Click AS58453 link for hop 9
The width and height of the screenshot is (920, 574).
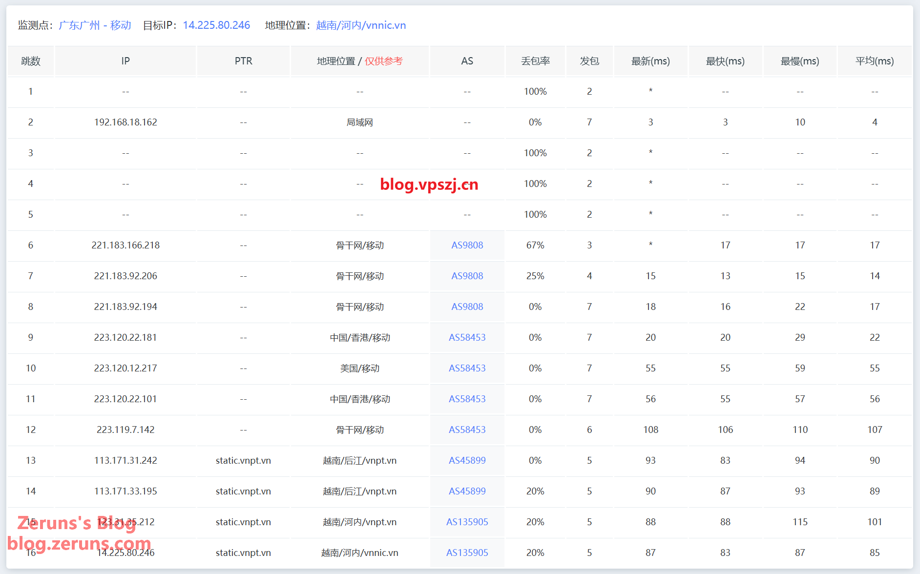coord(467,338)
